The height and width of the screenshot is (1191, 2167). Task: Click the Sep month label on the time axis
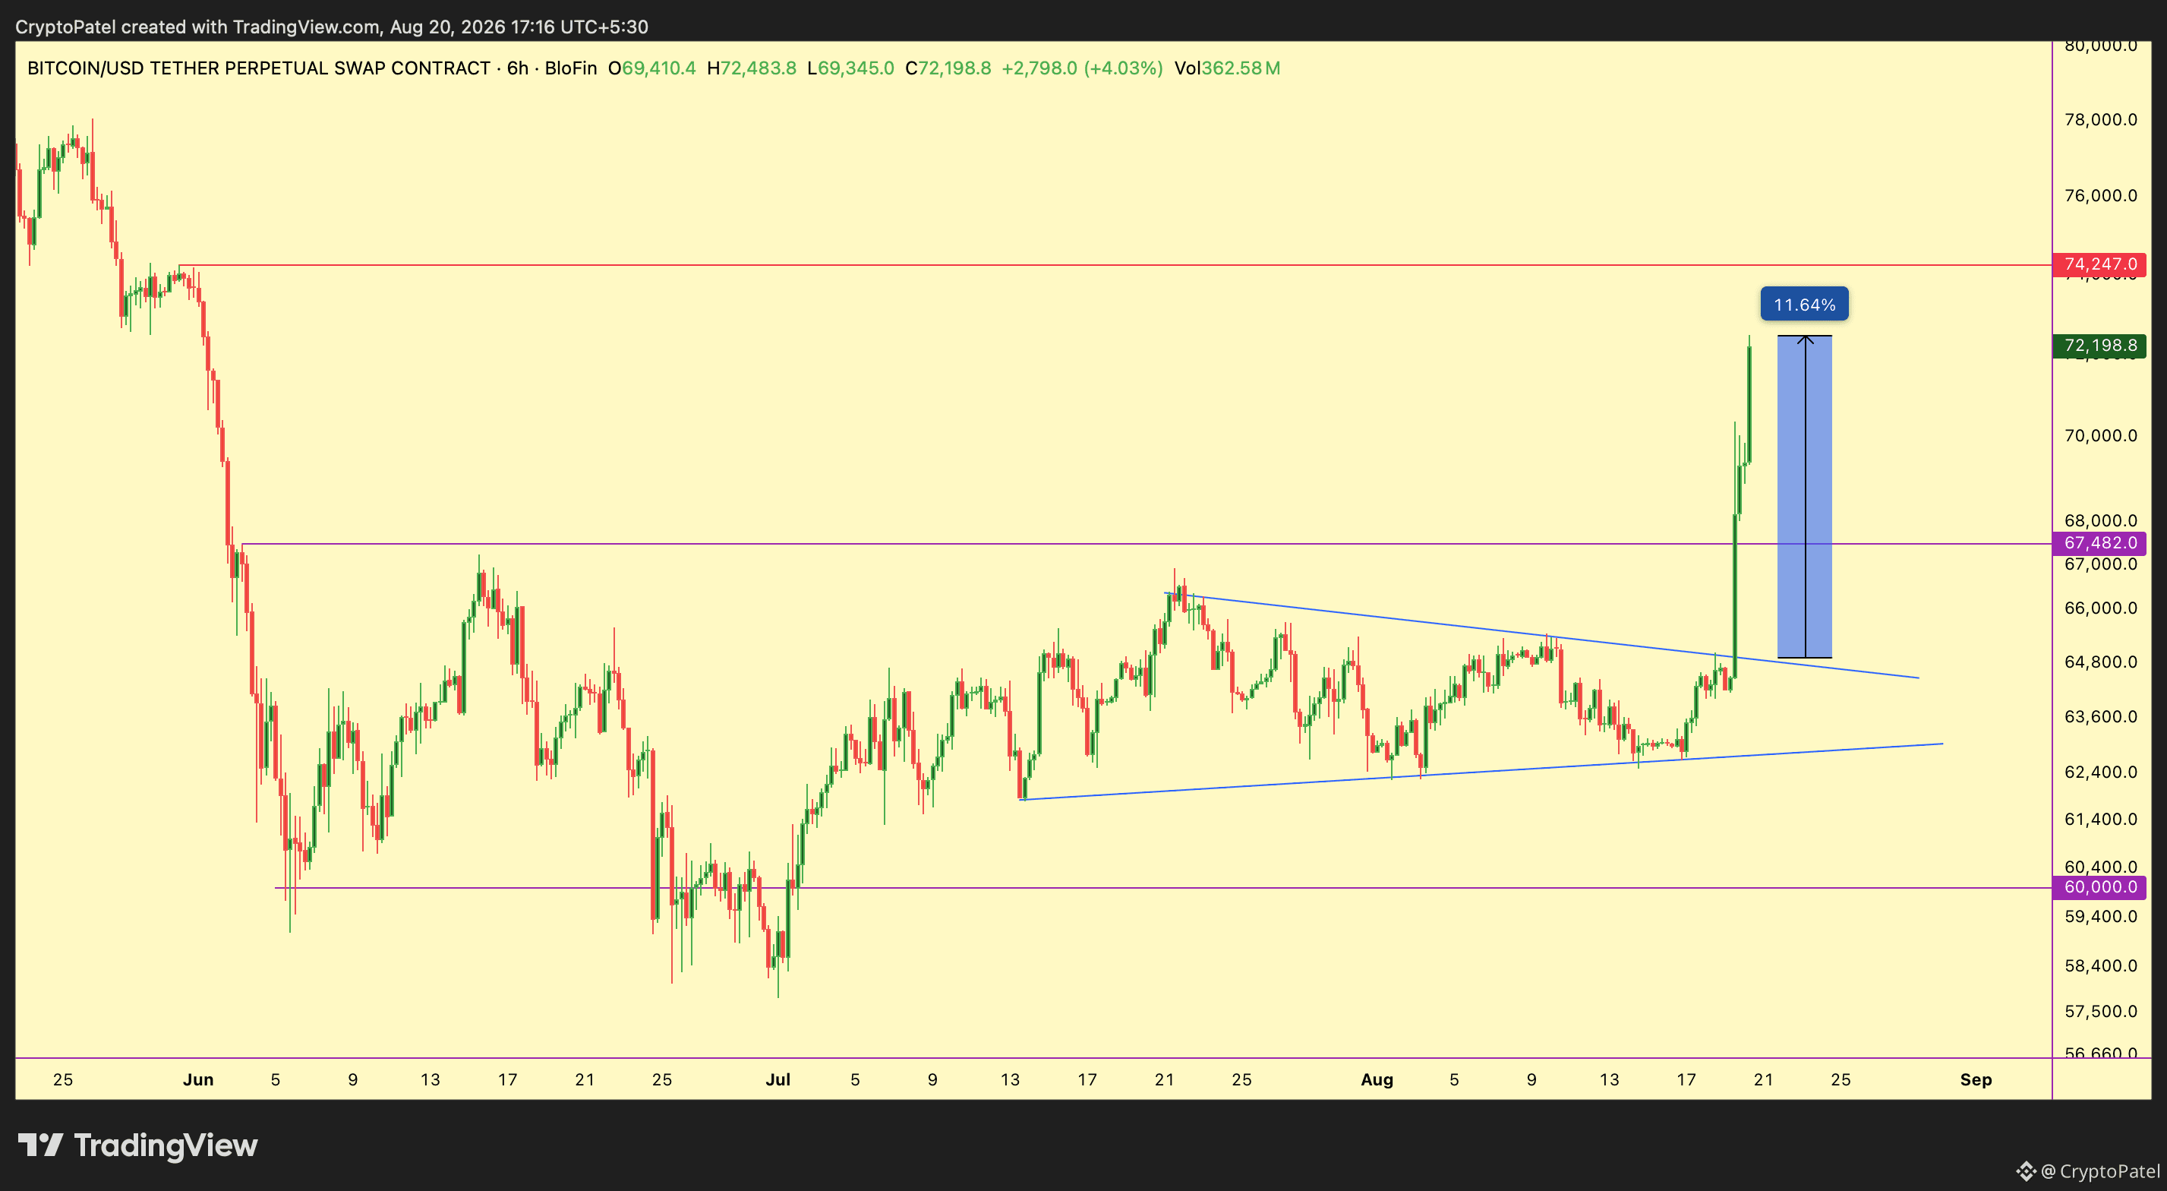click(1976, 1079)
